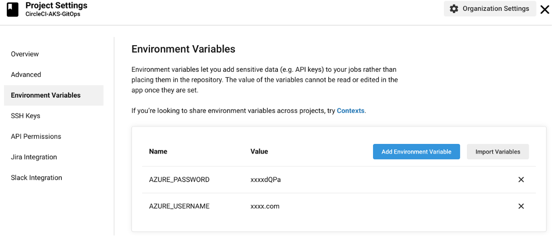Remove the AZURE_USERNAME variable
Image resolution: width=553 pixels, height=236 pixels.
[x=521, y=206]
